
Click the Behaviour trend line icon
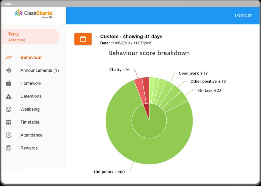pyautogui.click(x=9, y=57)
